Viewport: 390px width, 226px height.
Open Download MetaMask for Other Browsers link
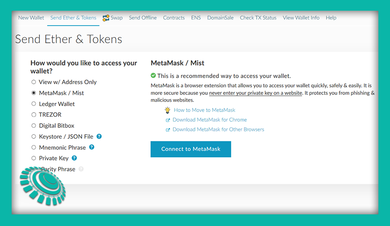(x=218, y=129)
